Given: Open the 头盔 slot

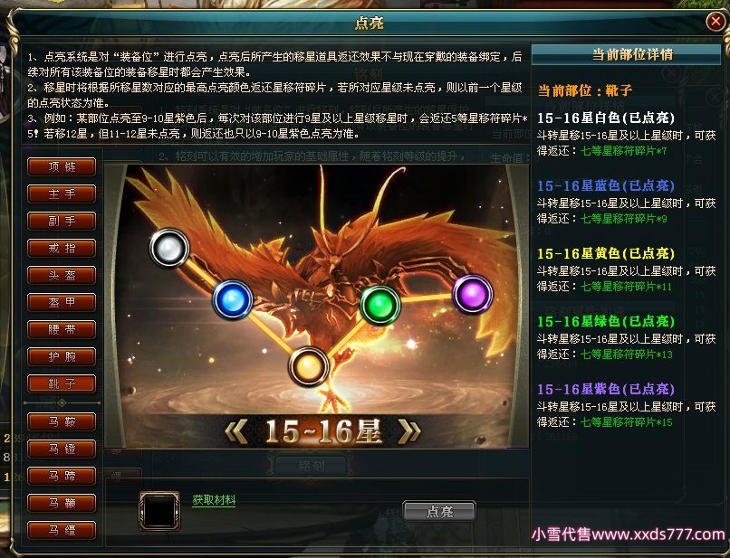Looking at the screenshot, I should pyautogui.click(x=62, y=275).
